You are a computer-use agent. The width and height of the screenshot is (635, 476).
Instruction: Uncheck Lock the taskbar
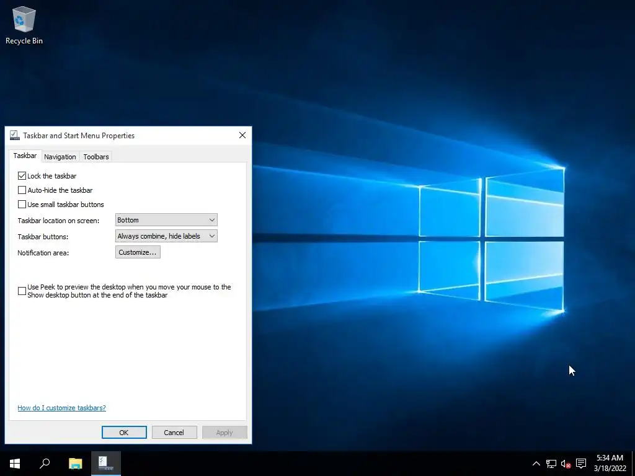[x=22, y=175]
